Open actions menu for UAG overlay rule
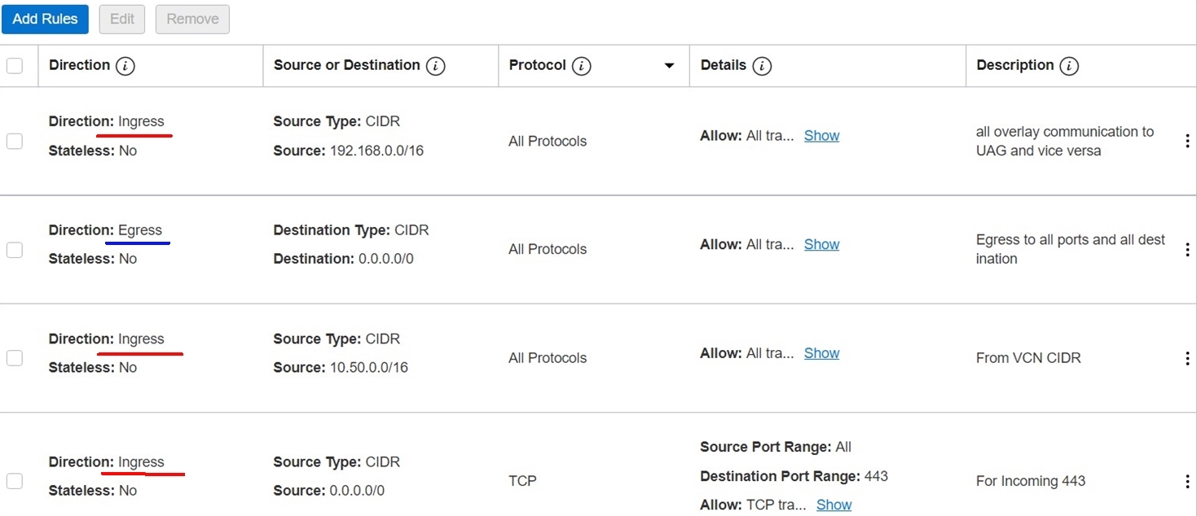The width and height of the screenshot is (1197, 516). (x=1187, y=141)
